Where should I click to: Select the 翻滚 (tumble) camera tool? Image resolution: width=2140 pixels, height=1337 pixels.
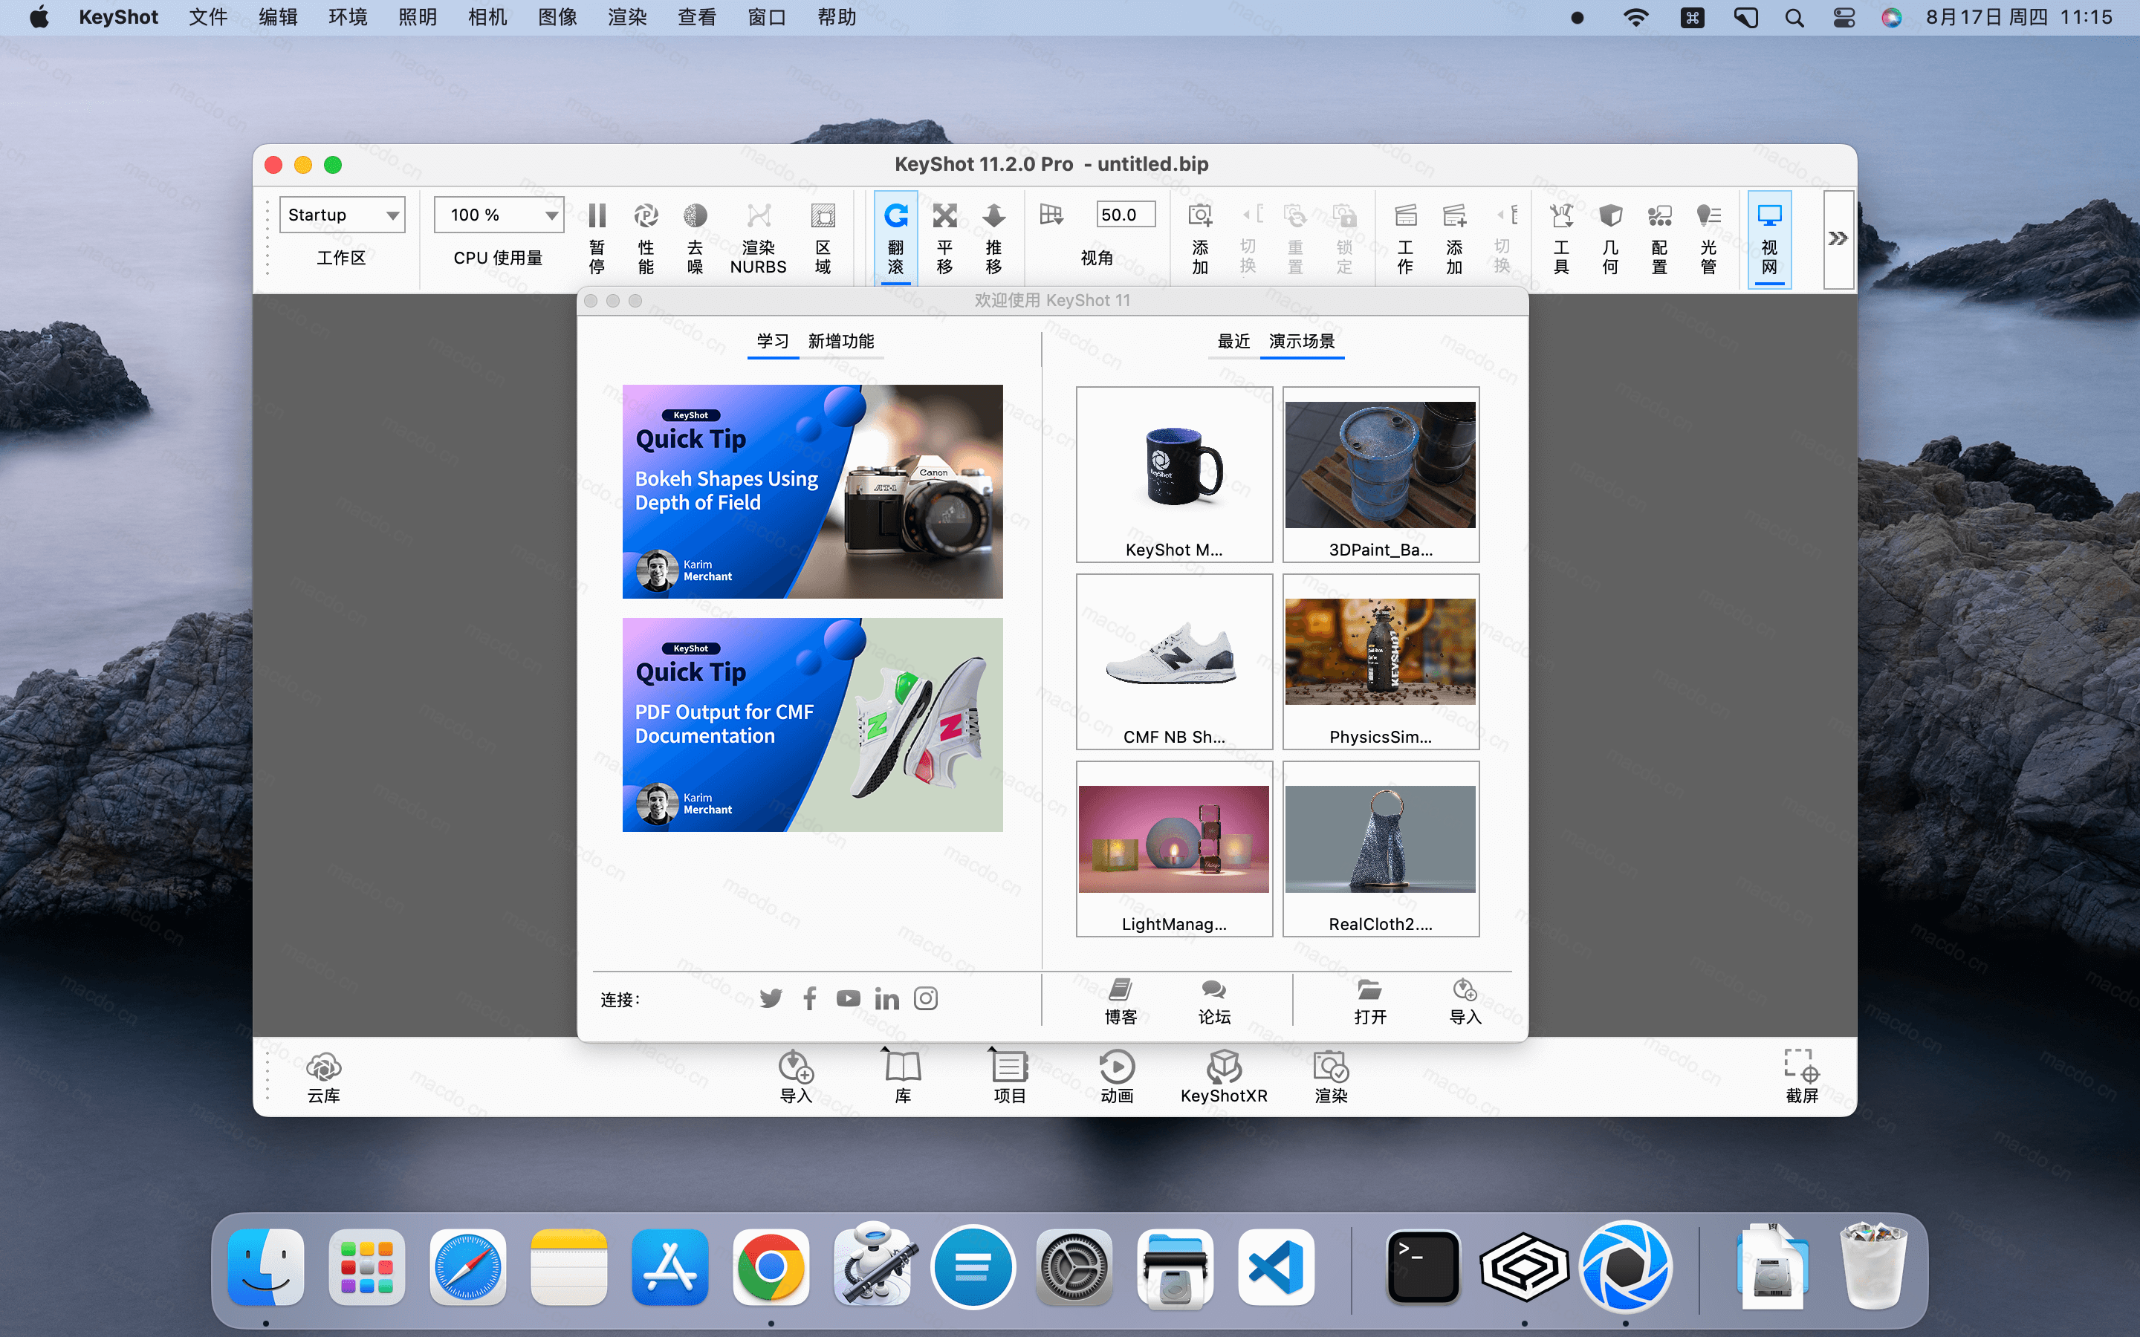896,237
